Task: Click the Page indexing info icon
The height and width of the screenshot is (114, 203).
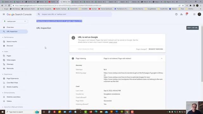Action: [x=73, y=59]
